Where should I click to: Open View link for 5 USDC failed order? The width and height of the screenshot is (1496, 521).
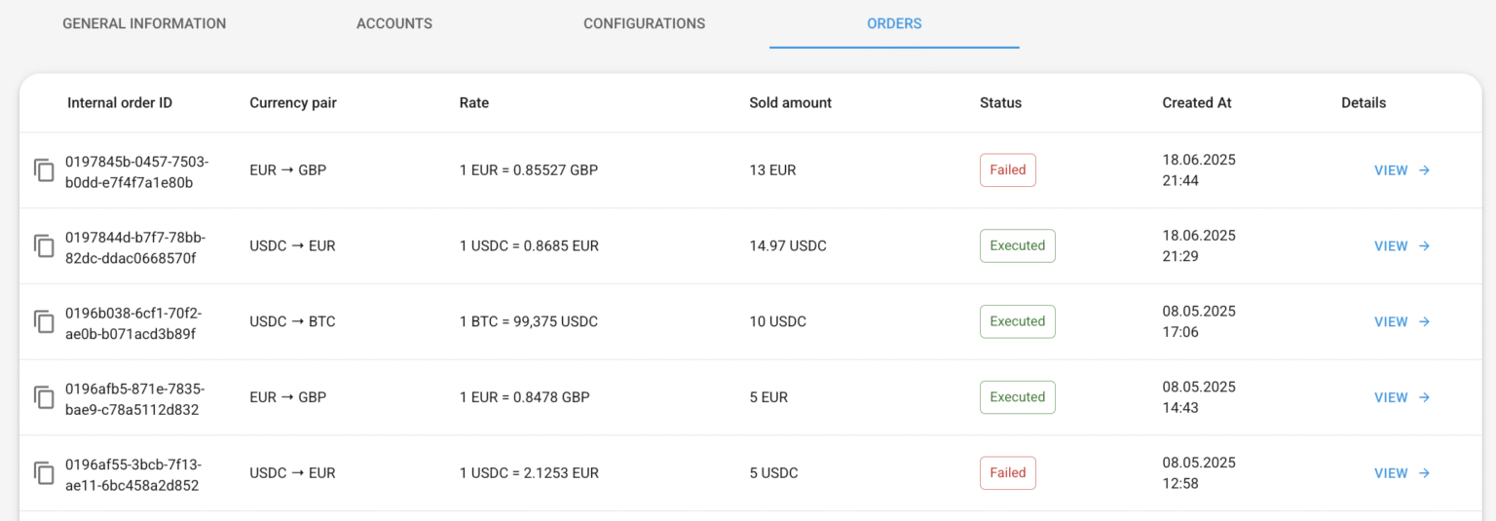click(x=1402, y=473)
